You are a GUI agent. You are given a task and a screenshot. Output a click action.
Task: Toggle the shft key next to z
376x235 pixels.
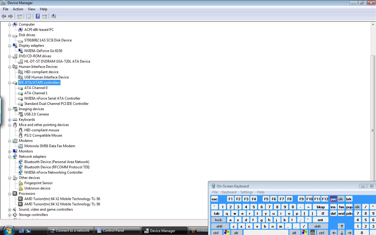[x=219, y=226]
